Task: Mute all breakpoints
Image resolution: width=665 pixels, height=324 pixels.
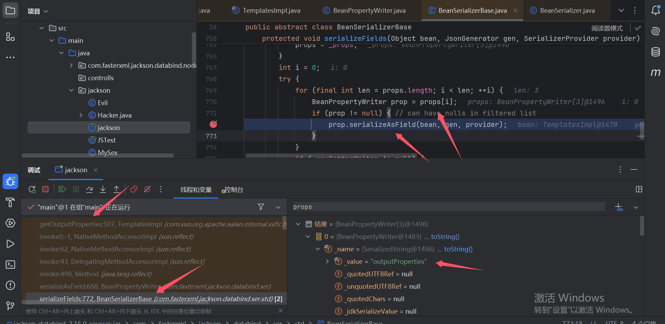Action: [147, 189]
